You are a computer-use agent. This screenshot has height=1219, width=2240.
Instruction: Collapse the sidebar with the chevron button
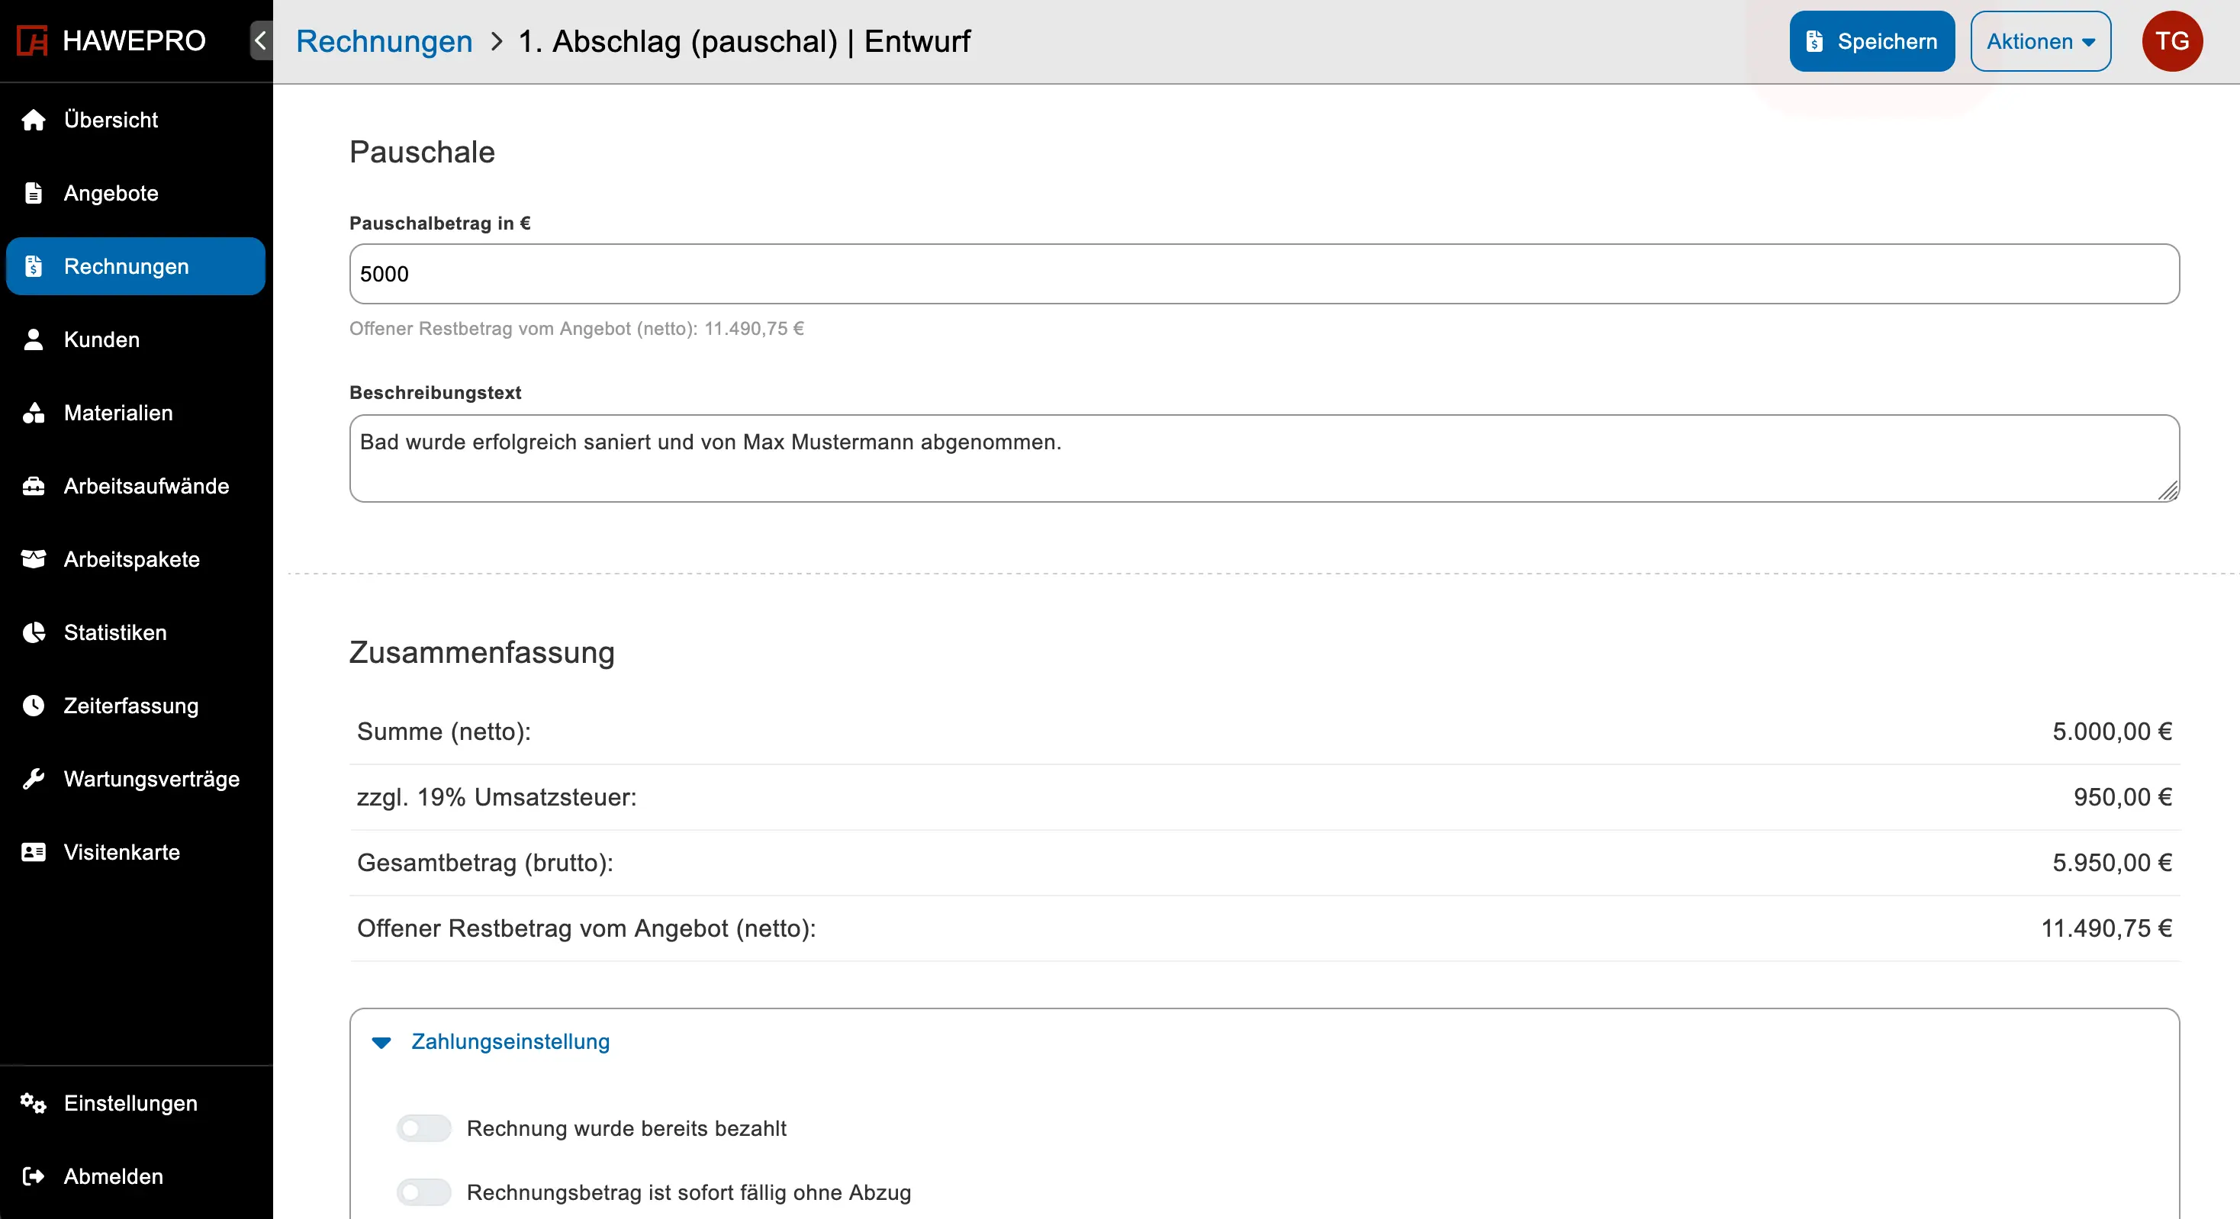click(260, 41)
